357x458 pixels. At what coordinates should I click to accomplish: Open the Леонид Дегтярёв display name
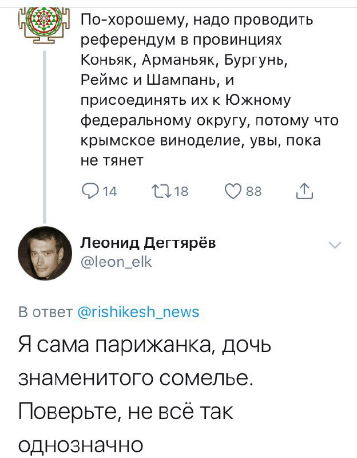148,243
